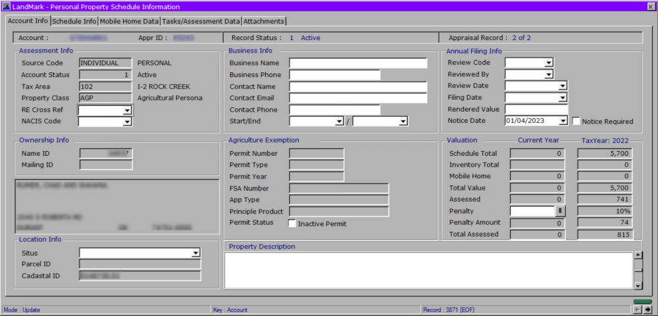Open the Start date dropdown

pos(339,121)
